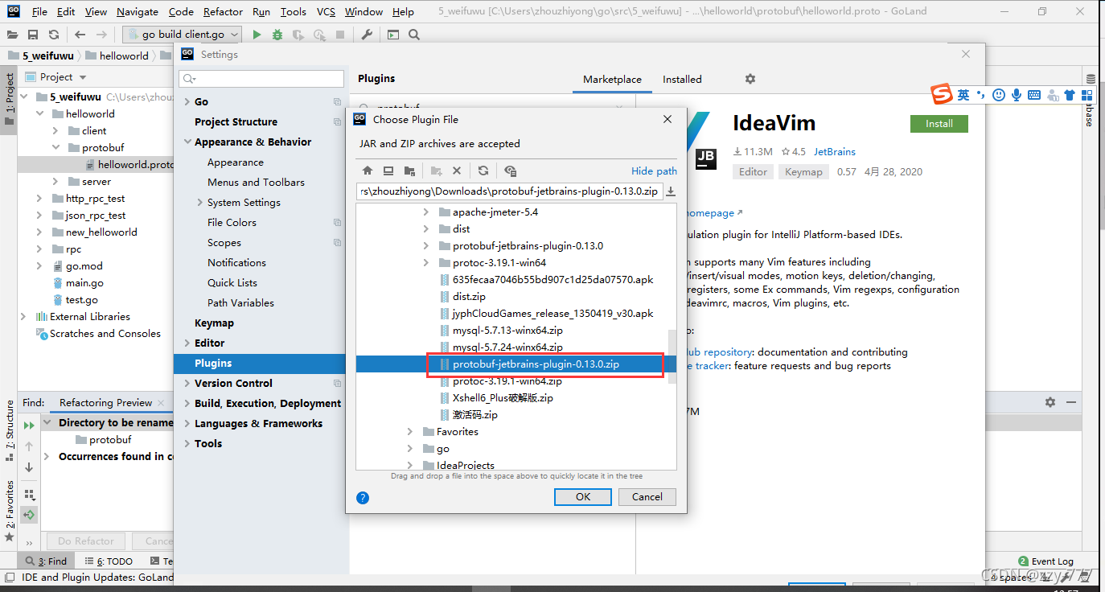Expand the Favorites folder in file chooser
The width and height of the screenshot is (1105, 592).
[410, 432]
